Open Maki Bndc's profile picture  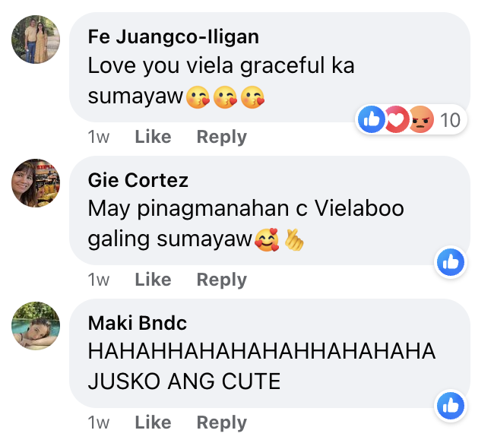tap(36, 326)
